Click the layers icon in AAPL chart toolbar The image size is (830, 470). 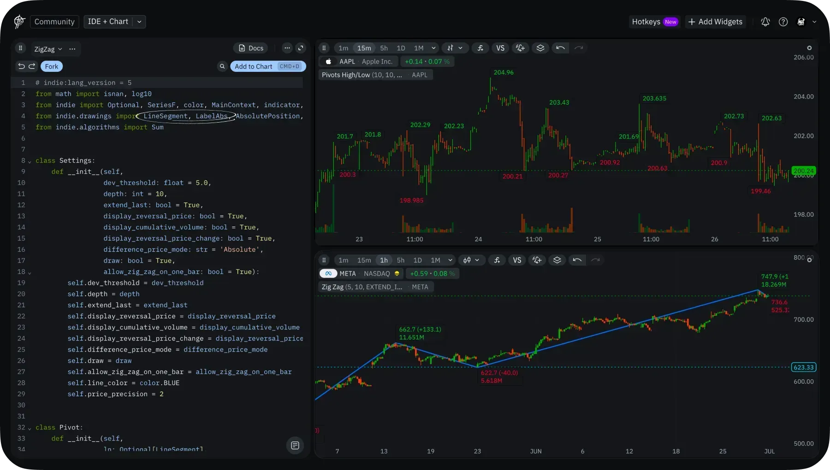pos(540,48)
